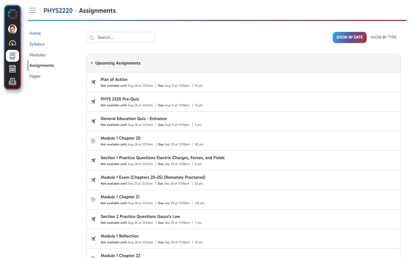Open Module 1 Exam (Chapters 20-25)

(153, 177)
